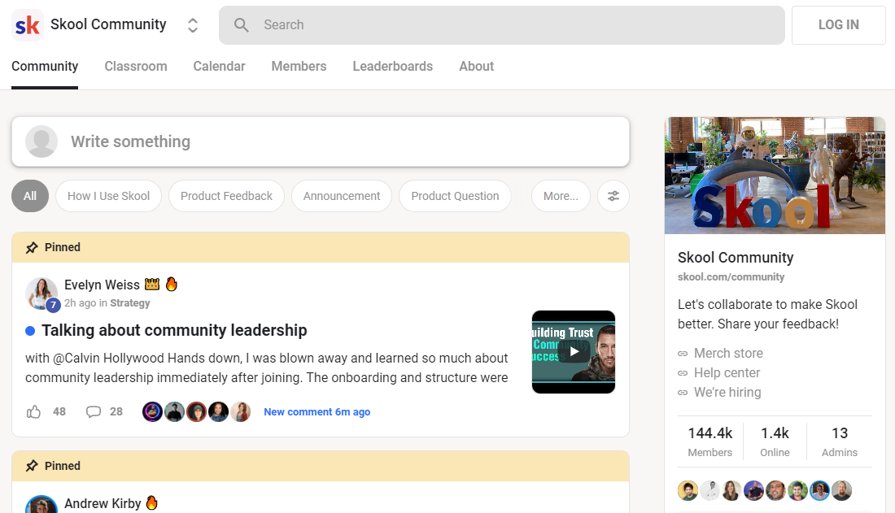Open comments on the community leadership post
This screenshot has height=513, width=895.
pos(94,412)
